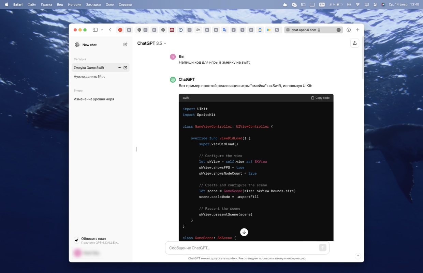
Task: Open a new Safari tab with plus
Action: tap(358, 30)
